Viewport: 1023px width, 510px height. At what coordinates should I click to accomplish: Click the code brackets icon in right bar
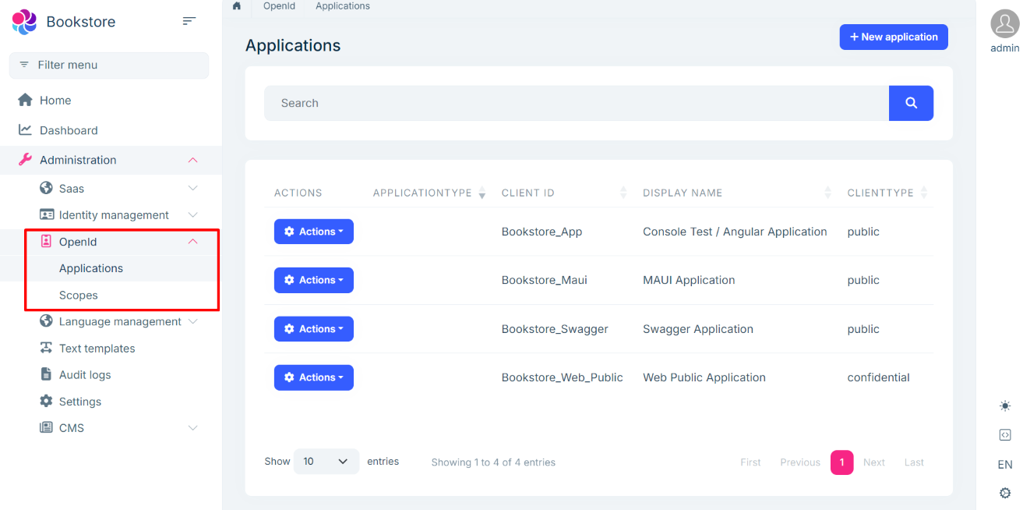point(1004,435)
